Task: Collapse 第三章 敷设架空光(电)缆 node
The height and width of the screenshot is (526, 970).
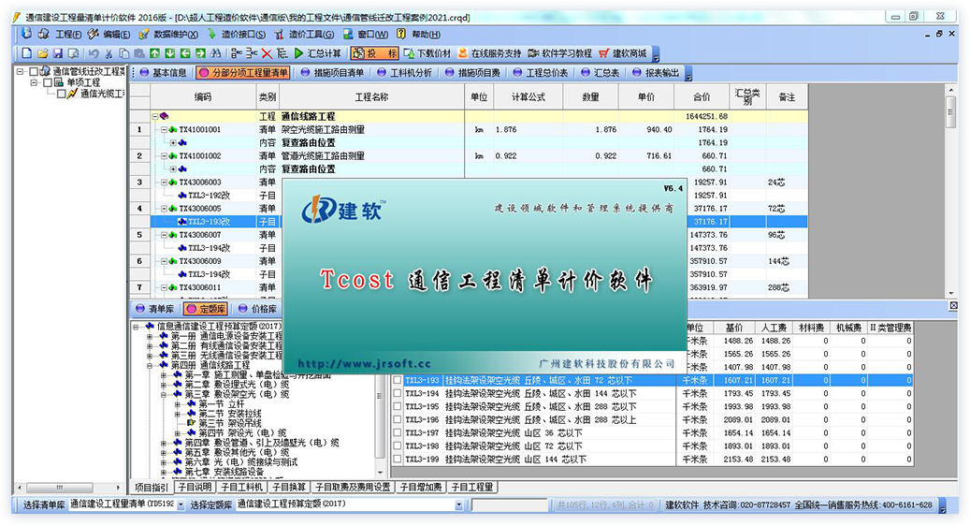Action: coord(164,394)
